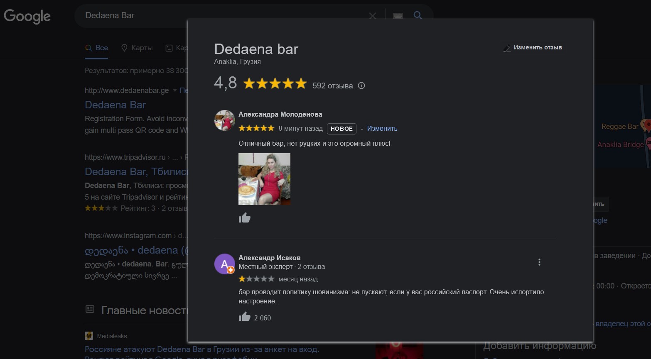
Task: Click the "Anaklia Bridge" label on the map
Action: coord(621,145)
